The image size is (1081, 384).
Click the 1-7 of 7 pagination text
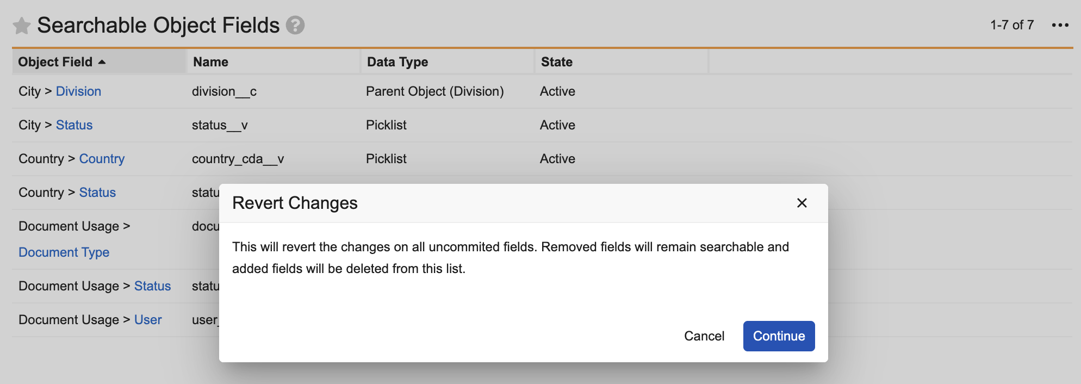click(1011, 25)
